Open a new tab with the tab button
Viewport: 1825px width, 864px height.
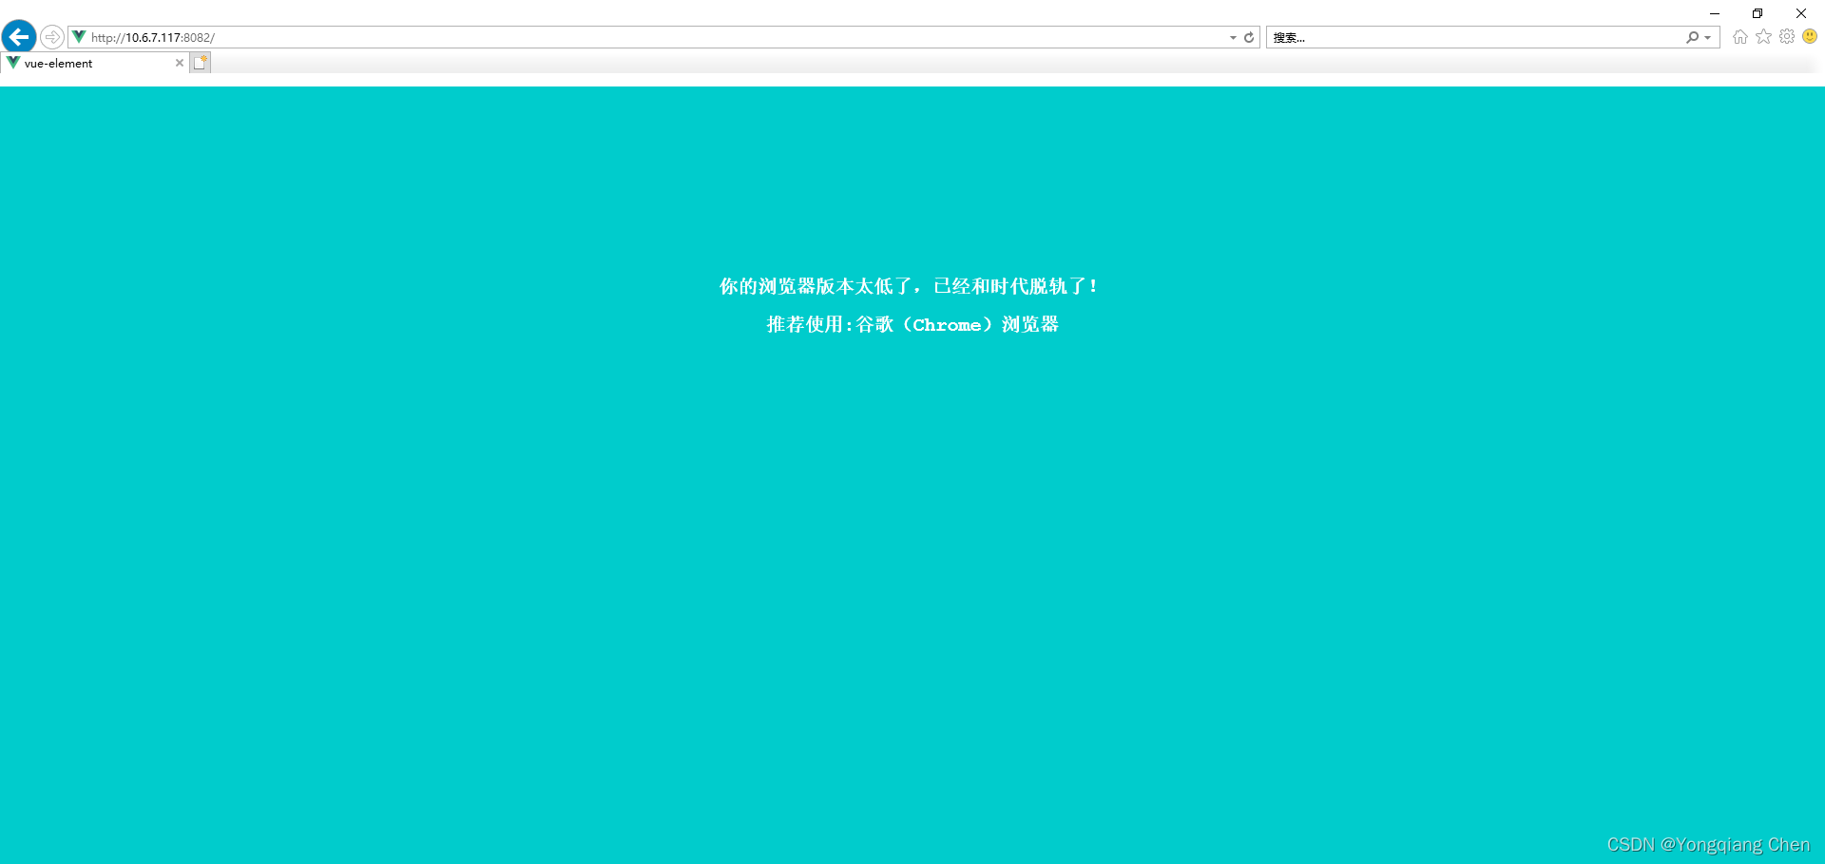point(200,63)
